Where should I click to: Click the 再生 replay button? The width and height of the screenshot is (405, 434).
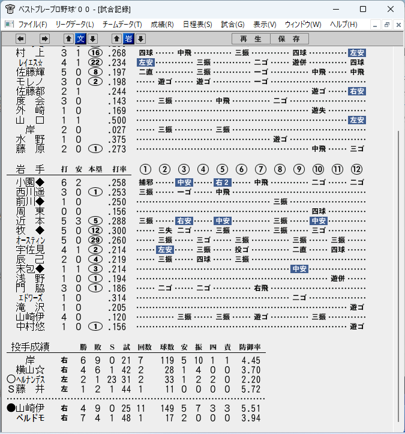tap(251, 39)
